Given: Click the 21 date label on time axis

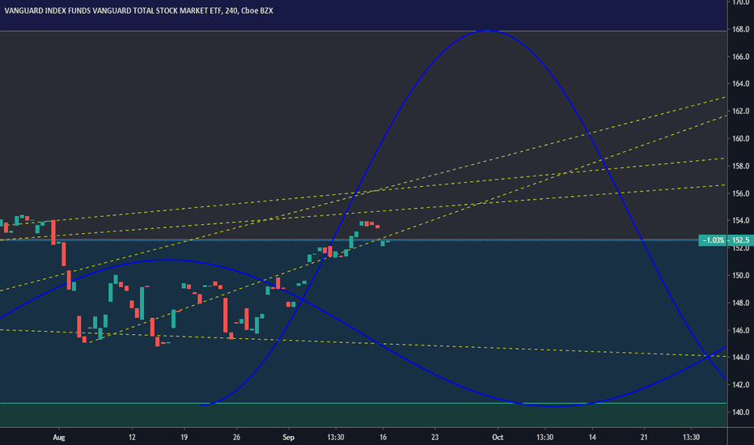Looking at the screenshot, I should (x=644, y=437).
